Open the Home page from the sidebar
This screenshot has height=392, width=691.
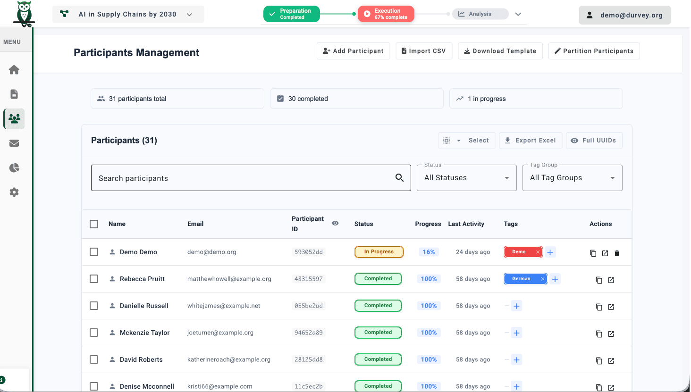click(x=14, y=69)
